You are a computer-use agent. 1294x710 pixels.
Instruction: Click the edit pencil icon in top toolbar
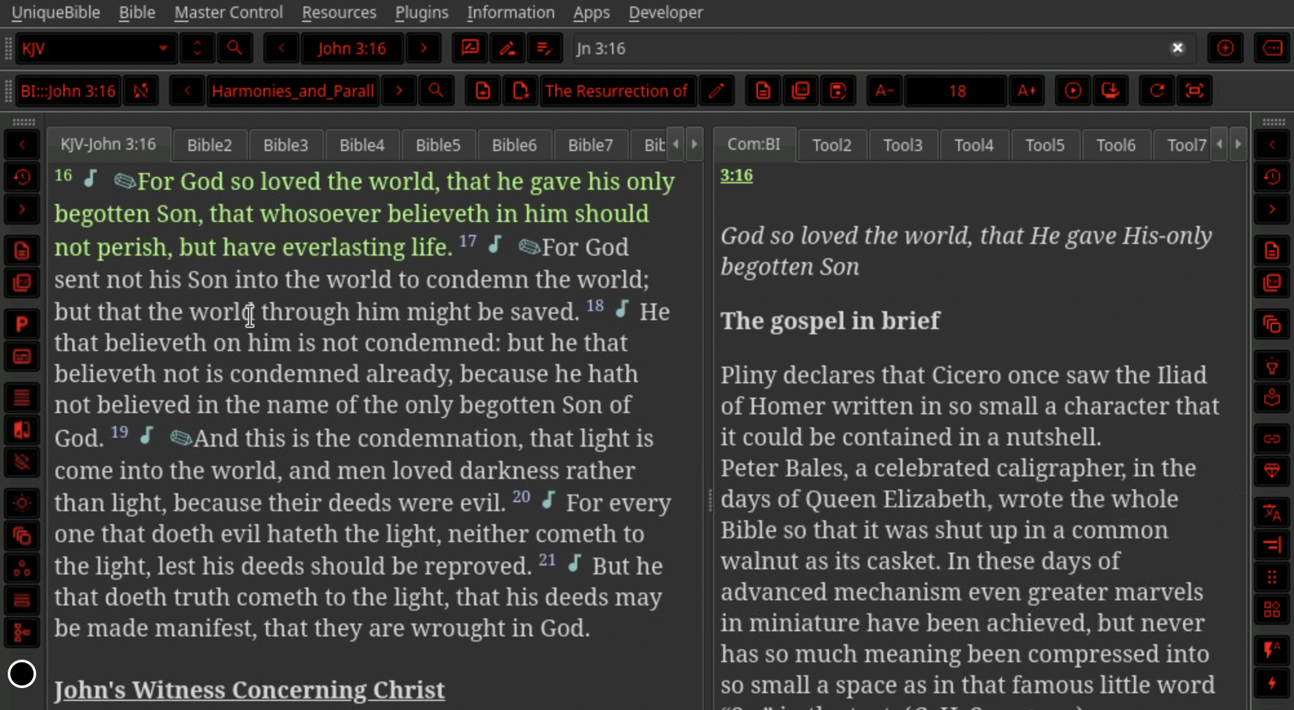[508, 48]
